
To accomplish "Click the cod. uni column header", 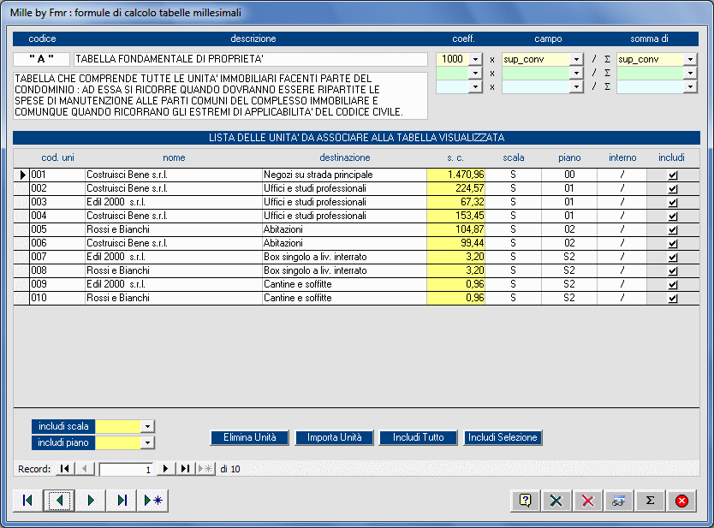I will coord(58,157).
